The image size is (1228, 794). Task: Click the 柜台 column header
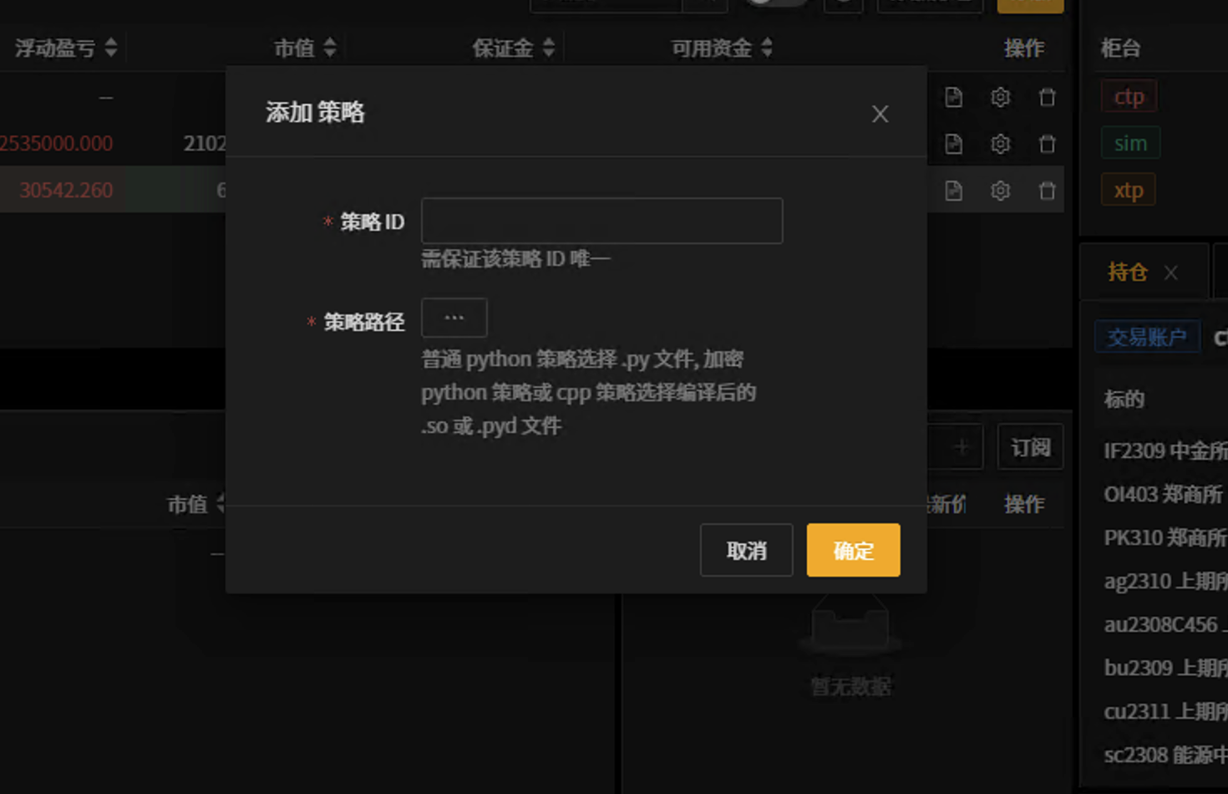tap(1120, 48)
